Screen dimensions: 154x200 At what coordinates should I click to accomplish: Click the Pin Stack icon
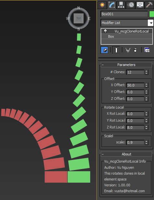(x=104, y=50)
